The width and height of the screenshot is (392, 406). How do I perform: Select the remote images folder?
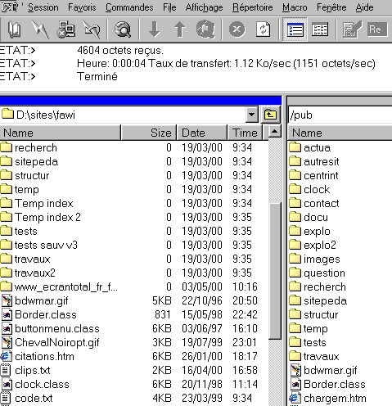pyautogui.click(x=322, y=259)
